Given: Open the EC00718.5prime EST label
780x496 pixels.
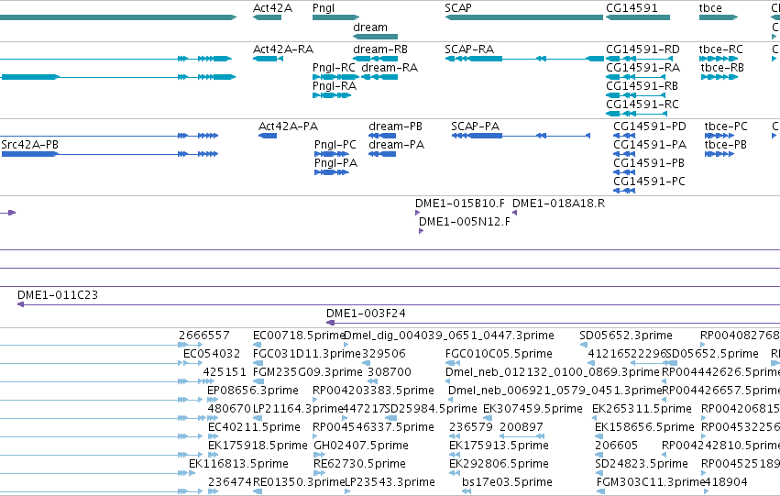Looking at the screenshot, I should coord(299,336).
